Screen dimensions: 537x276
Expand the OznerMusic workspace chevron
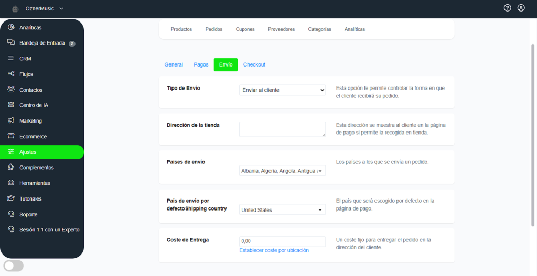click(62, 8)
